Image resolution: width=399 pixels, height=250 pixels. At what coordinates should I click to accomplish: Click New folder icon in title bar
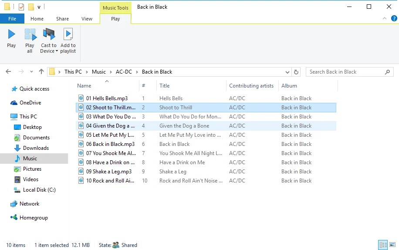31,7
